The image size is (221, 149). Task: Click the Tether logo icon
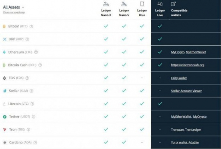pos(4,117)
